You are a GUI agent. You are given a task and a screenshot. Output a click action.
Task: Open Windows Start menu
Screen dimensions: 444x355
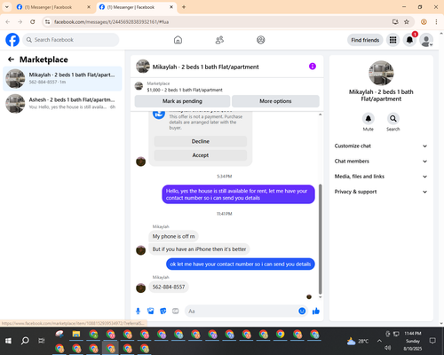click(8, 341)
